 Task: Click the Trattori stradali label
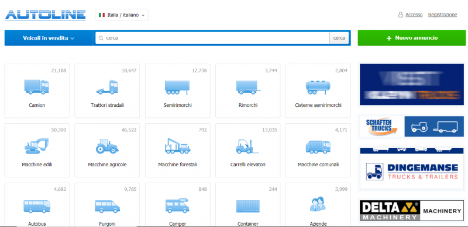tap(107, 105)
